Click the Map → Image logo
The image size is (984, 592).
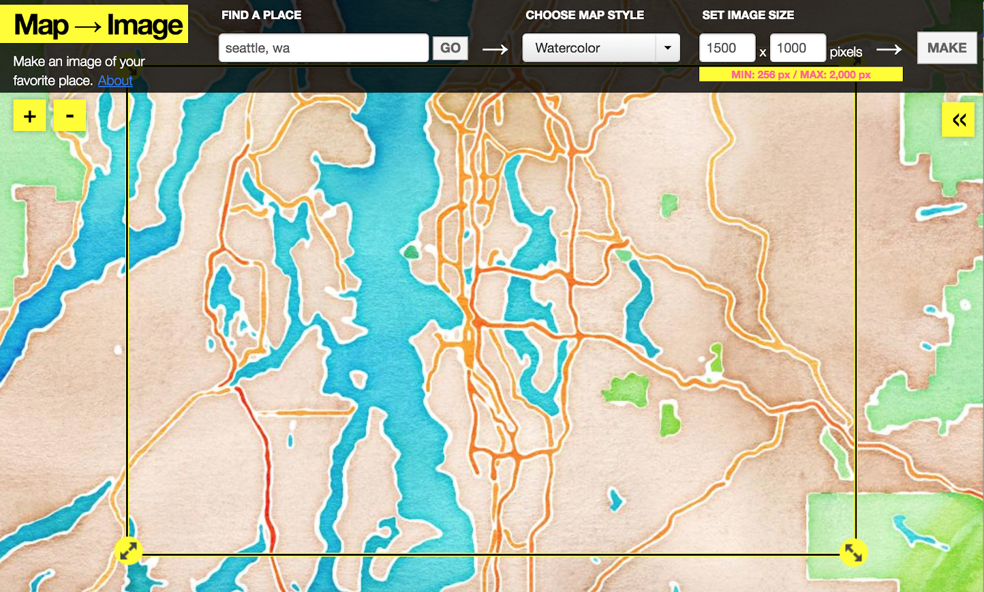coord(94,25)
